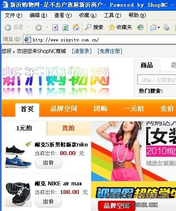Image resolution: width=176 pixels, height=211 pixels.
Task: Open 耐克5折男鞋新款nike product title
Action: pos(61,145)
